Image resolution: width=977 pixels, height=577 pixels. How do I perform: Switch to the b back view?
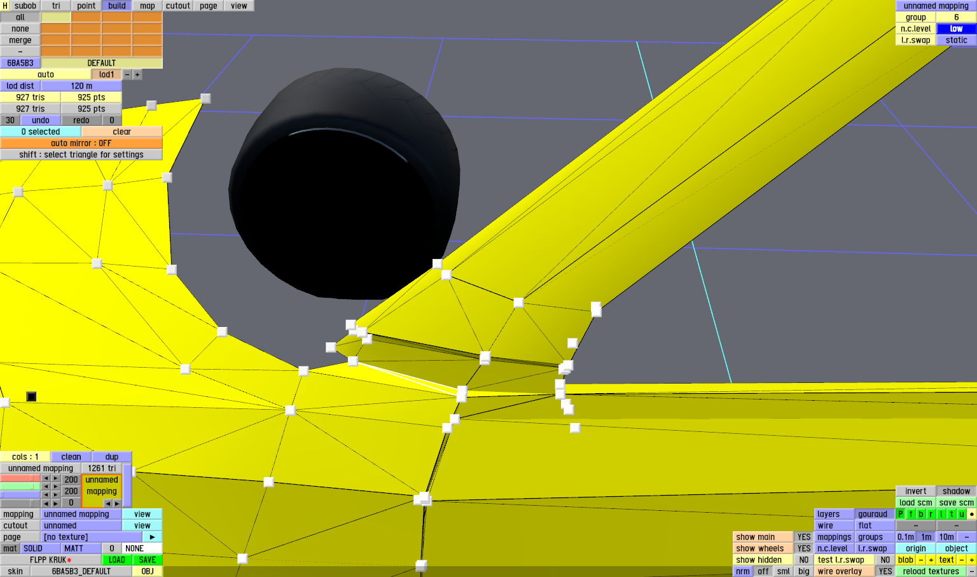point(921,514)
